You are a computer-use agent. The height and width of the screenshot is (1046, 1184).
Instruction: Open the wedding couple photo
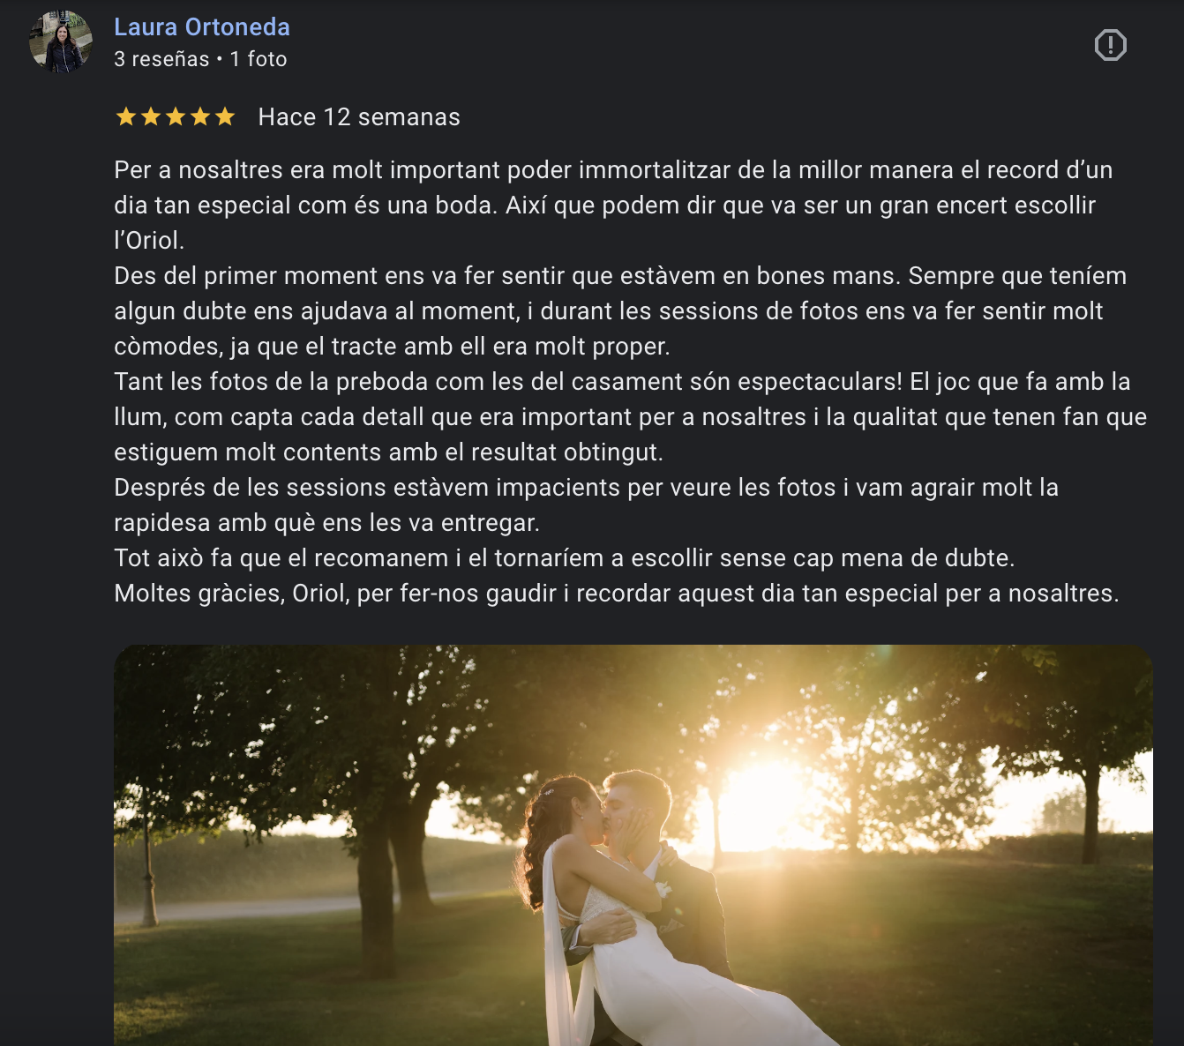[633, 845]
